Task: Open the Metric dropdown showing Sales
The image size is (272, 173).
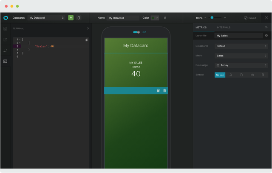Action: click(241, 56)
